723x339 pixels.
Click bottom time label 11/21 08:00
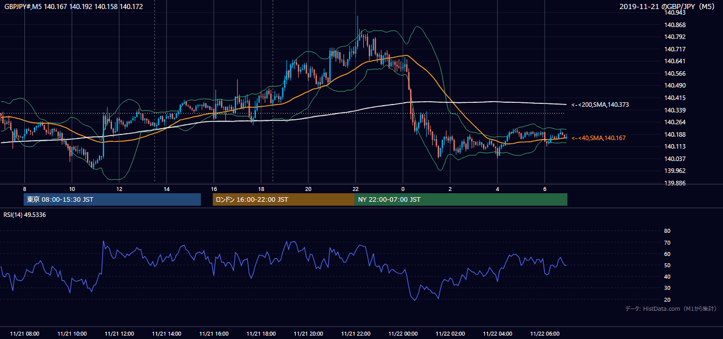[x=24, y=333]
